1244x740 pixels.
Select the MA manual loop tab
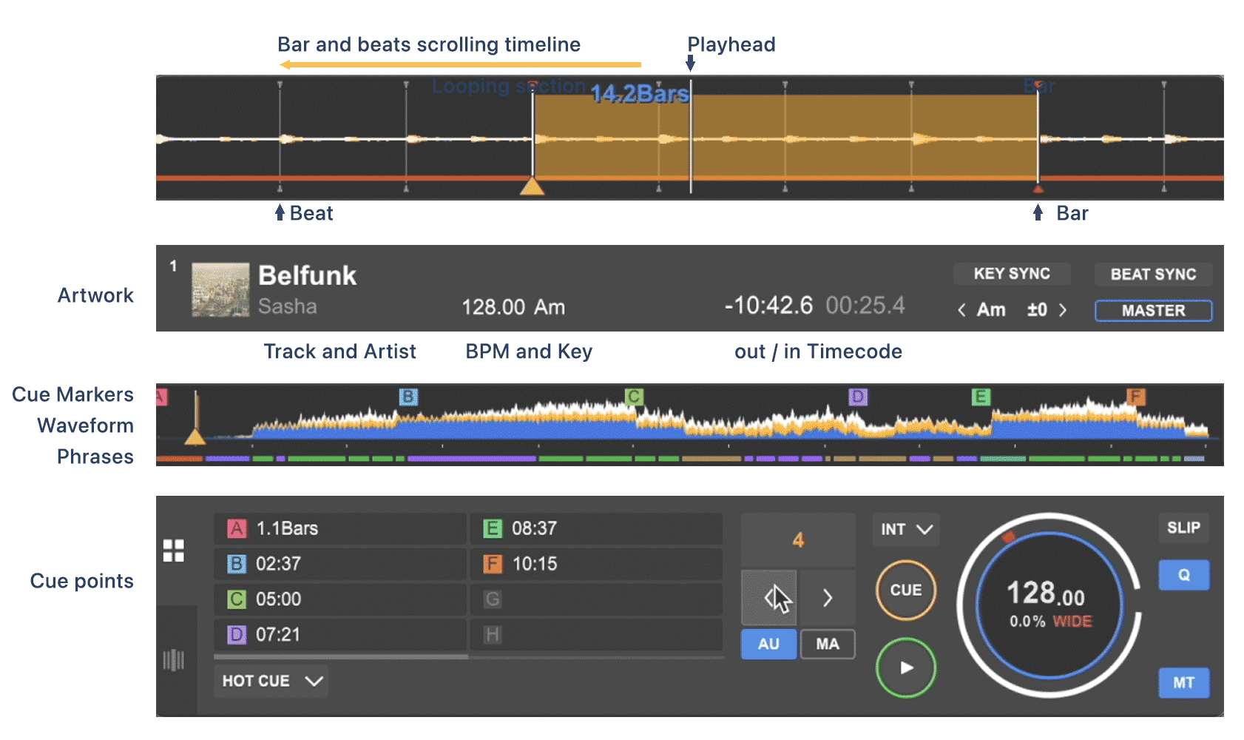tap(828, 644)
